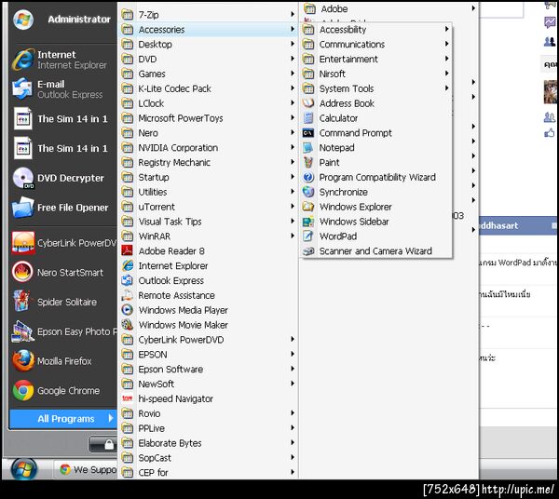Expand the 7-Zip folder
The image size is (559, 499).
coord(208,15)
